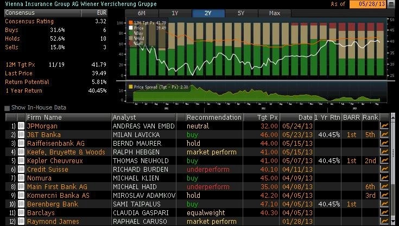Select analyst ANDREAS VAN EMBD cell
399x226 pixels.
(x=144, y=126)
